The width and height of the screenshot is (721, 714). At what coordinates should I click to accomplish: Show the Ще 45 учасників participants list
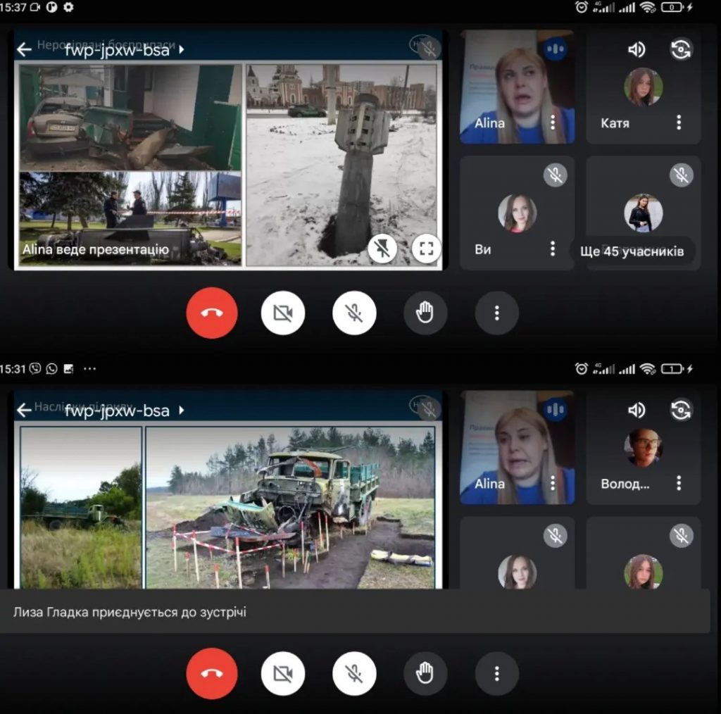point(632,251)
